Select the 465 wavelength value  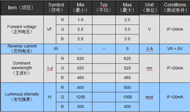127,78
